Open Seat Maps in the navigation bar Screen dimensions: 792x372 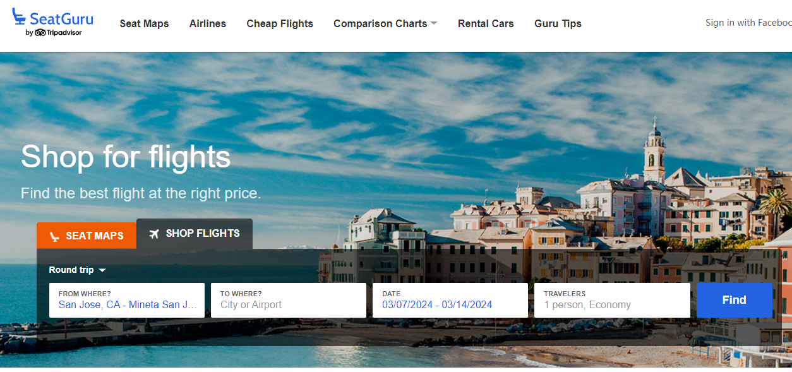[145, 23]
